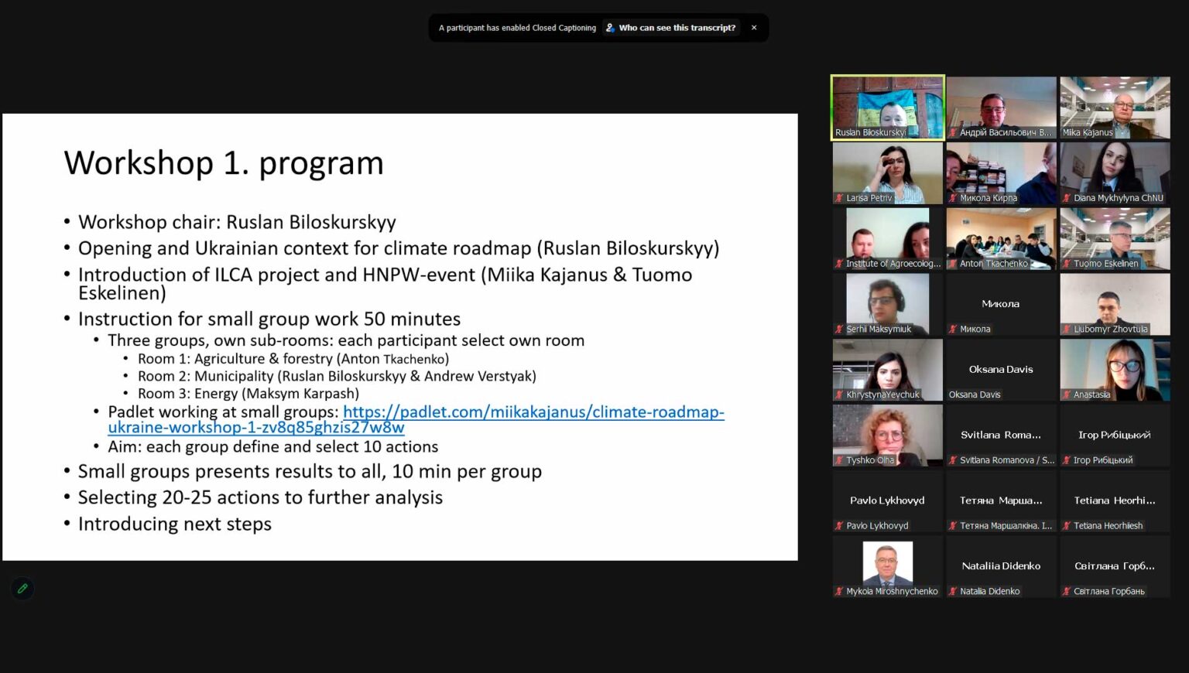1189x673 pixels.
Task: Click muted mic icon on Tetiana Heorhiesh tile
Action: coord(1067,526)
